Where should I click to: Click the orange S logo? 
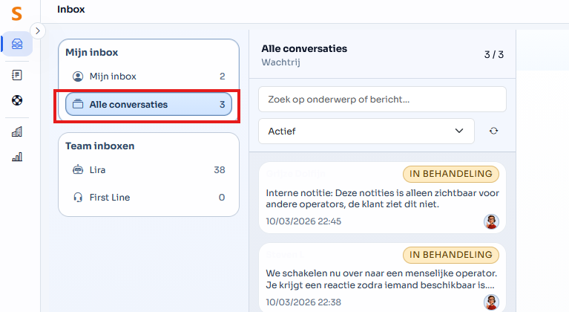16,13
